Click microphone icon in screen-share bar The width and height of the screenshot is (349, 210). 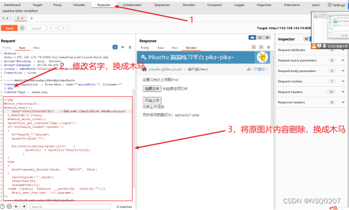(324, 46)
